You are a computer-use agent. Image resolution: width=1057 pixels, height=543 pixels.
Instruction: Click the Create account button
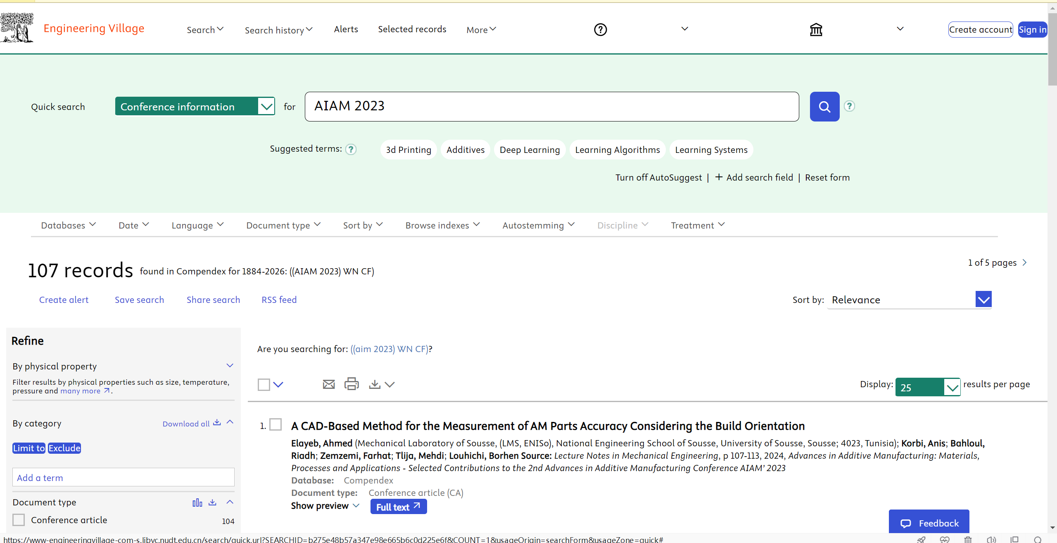pos(981,29)
